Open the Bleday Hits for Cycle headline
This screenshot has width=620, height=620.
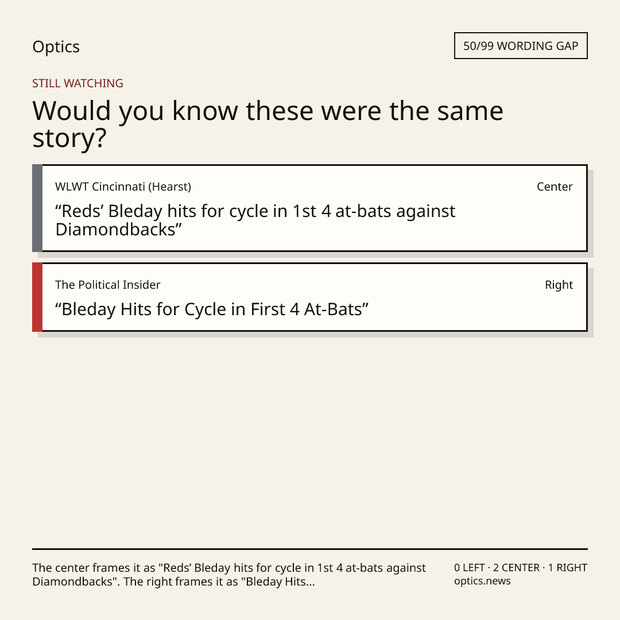point(211,309)
